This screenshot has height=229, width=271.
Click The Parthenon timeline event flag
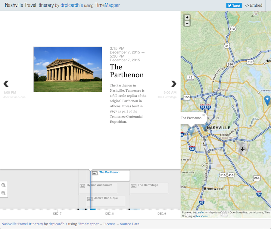click(109, 173)
